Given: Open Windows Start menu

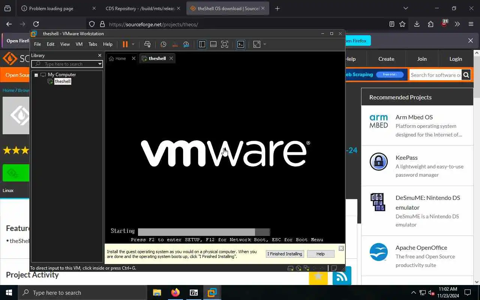Looking at the screenshot, I should click(9, 292).
